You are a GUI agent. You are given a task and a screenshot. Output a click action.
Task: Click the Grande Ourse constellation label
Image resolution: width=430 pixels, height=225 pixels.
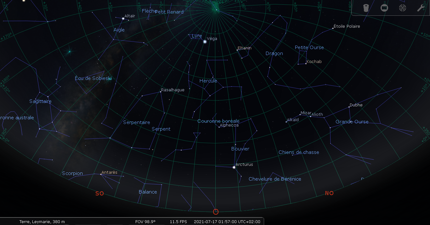(352, 122)
